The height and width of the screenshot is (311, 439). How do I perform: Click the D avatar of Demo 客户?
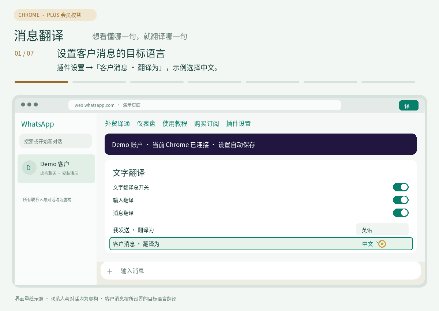click(29, 168)
